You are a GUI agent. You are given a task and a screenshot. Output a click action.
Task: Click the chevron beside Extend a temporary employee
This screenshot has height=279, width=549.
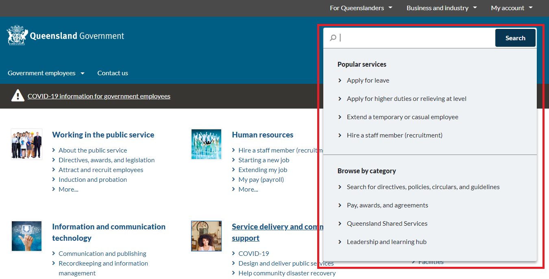click(340, 117)
